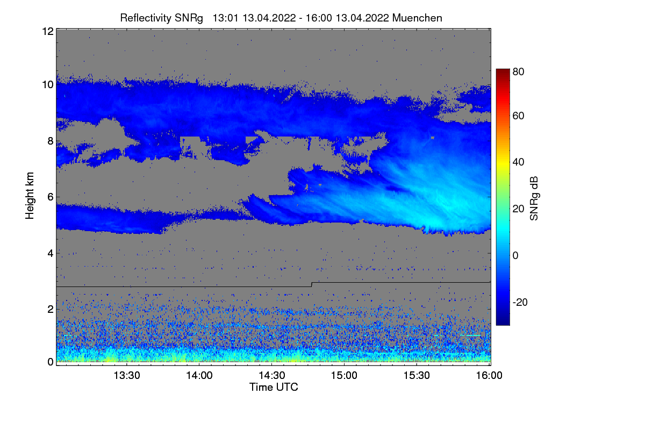Click the height axis label 12
Image resolution: width=645 pixels, height=430 pixels.
click(47, 31)
